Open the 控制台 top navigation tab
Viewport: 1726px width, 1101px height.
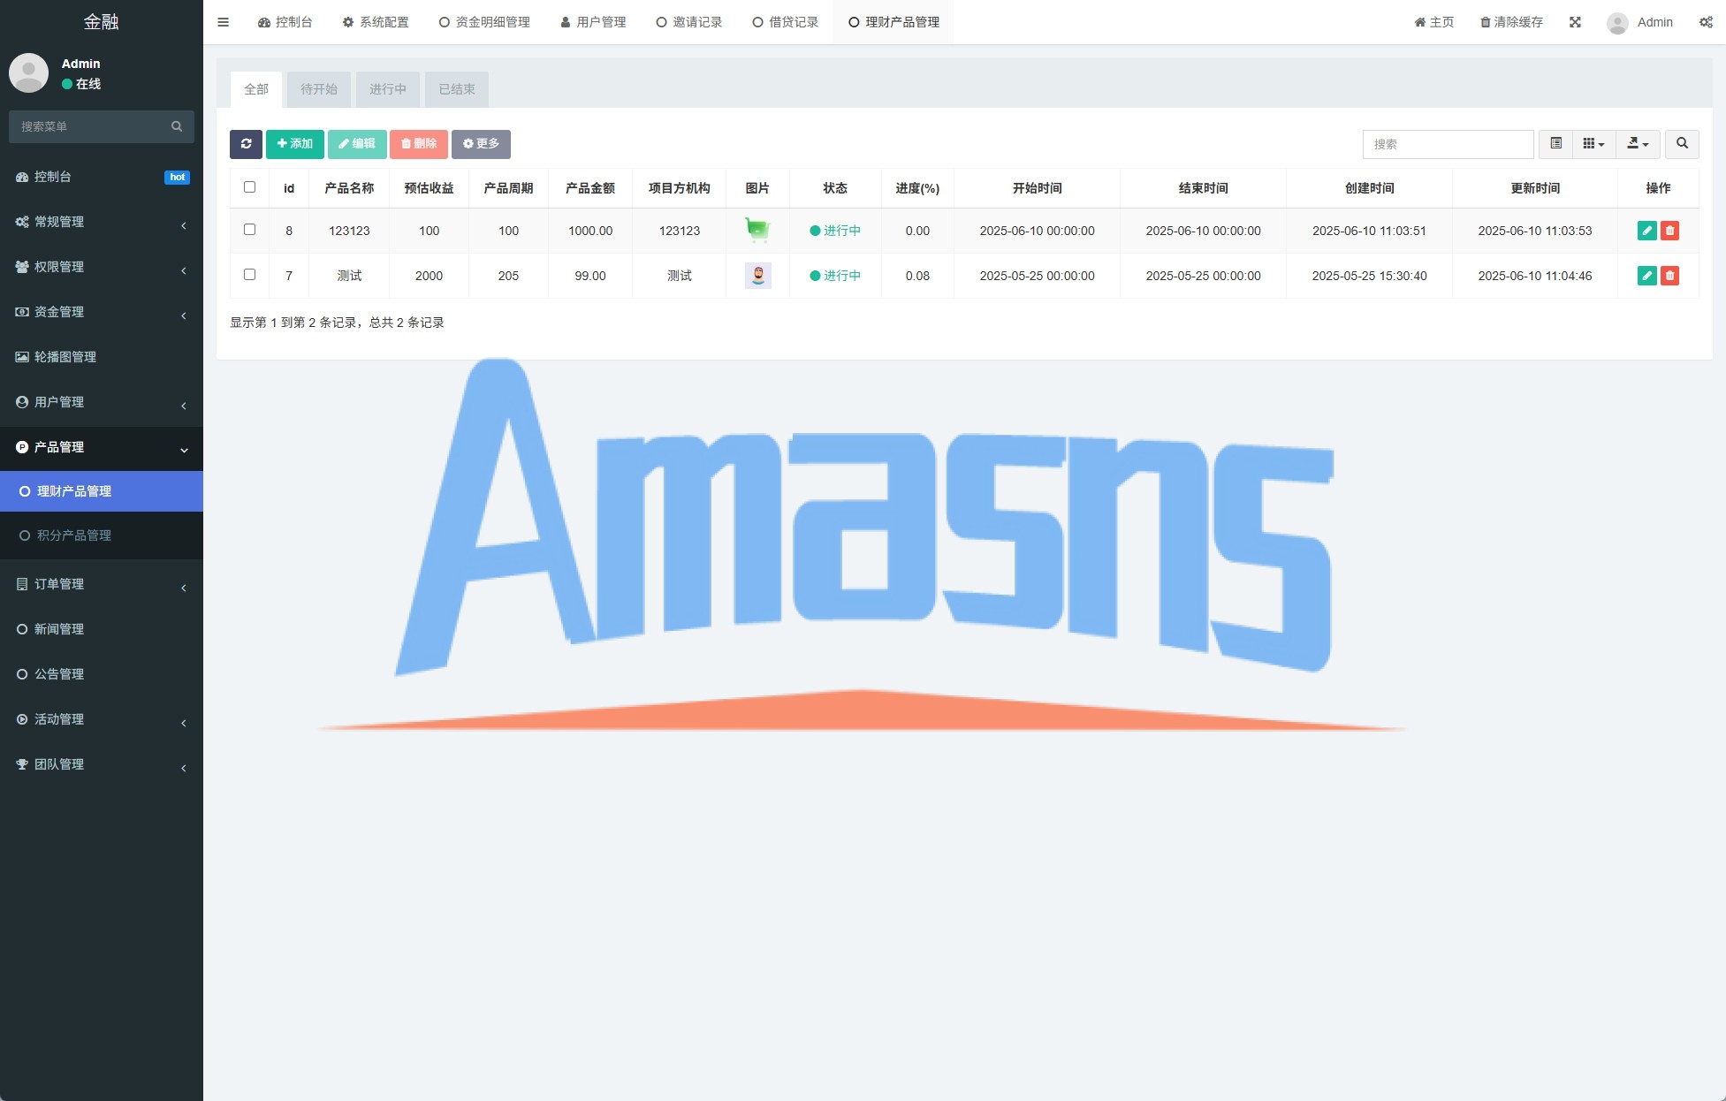(x=285, y=22)
